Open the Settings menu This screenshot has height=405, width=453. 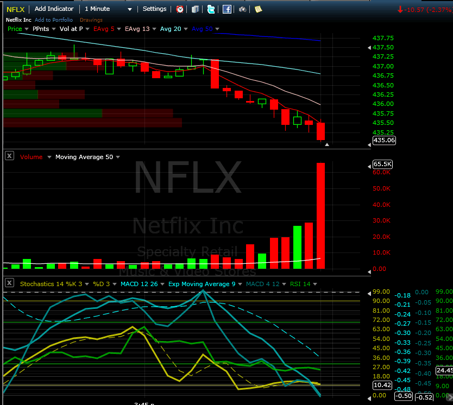[154, 9]
